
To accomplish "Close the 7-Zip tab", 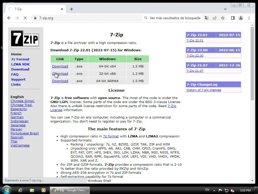I will [x=62, y=9].
